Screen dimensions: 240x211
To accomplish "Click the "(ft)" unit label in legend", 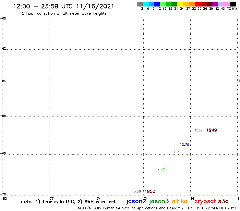I will pos(234,9).
